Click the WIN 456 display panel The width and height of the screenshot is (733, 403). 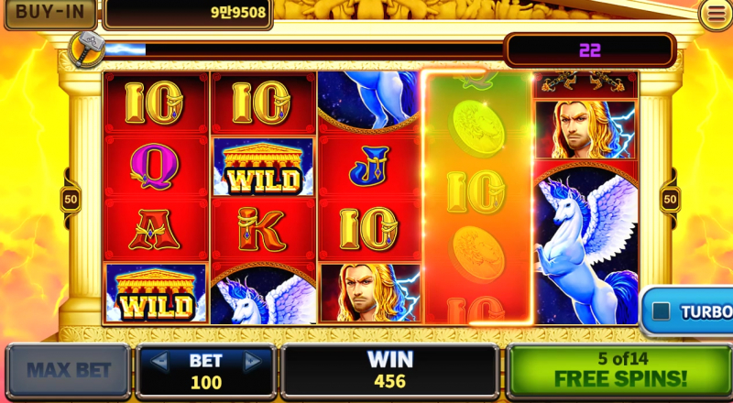pos(390,371)
